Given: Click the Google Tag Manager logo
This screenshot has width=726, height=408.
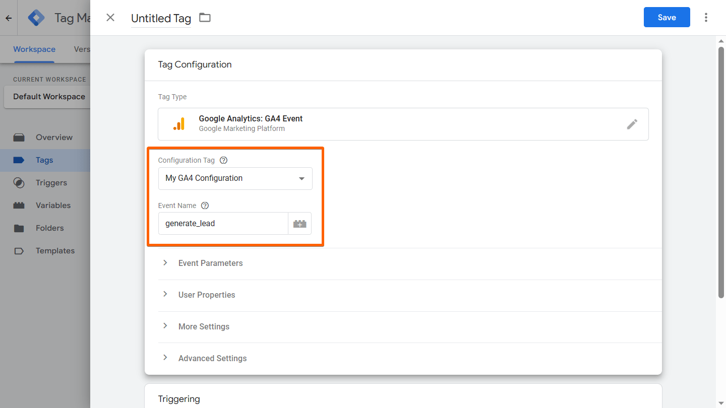Looking at the screenshot, I should (x=36, y=18).
